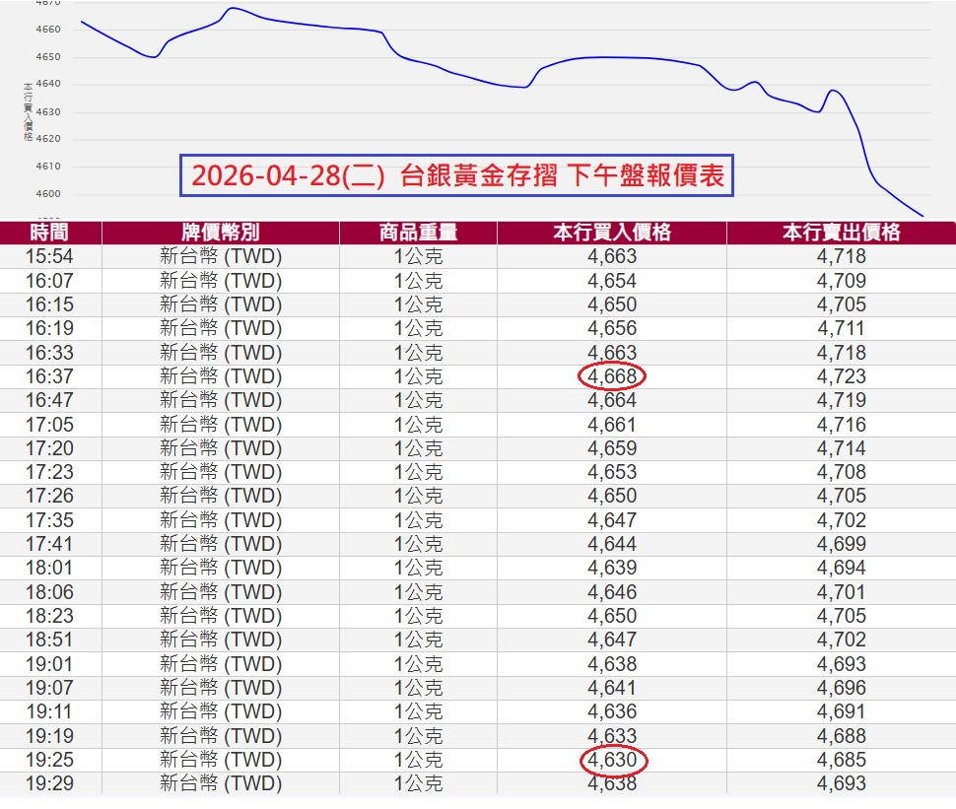Click the 4,685 sell price cell
The image size is (956, 809).
coord(841,760)
